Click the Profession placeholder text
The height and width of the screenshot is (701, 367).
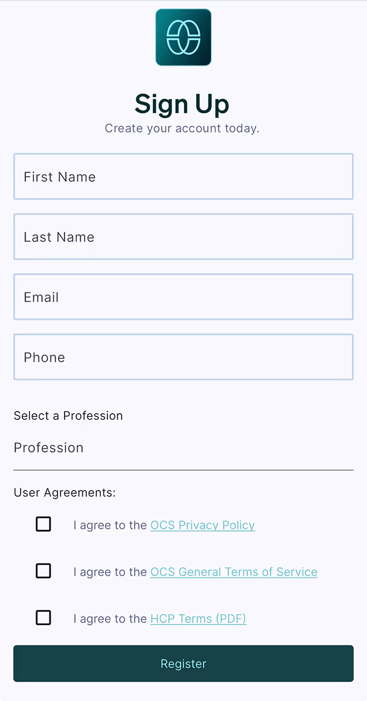coord(48,448)
